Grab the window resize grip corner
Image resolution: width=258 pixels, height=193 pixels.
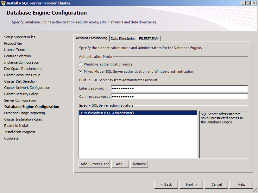[255, 190]
